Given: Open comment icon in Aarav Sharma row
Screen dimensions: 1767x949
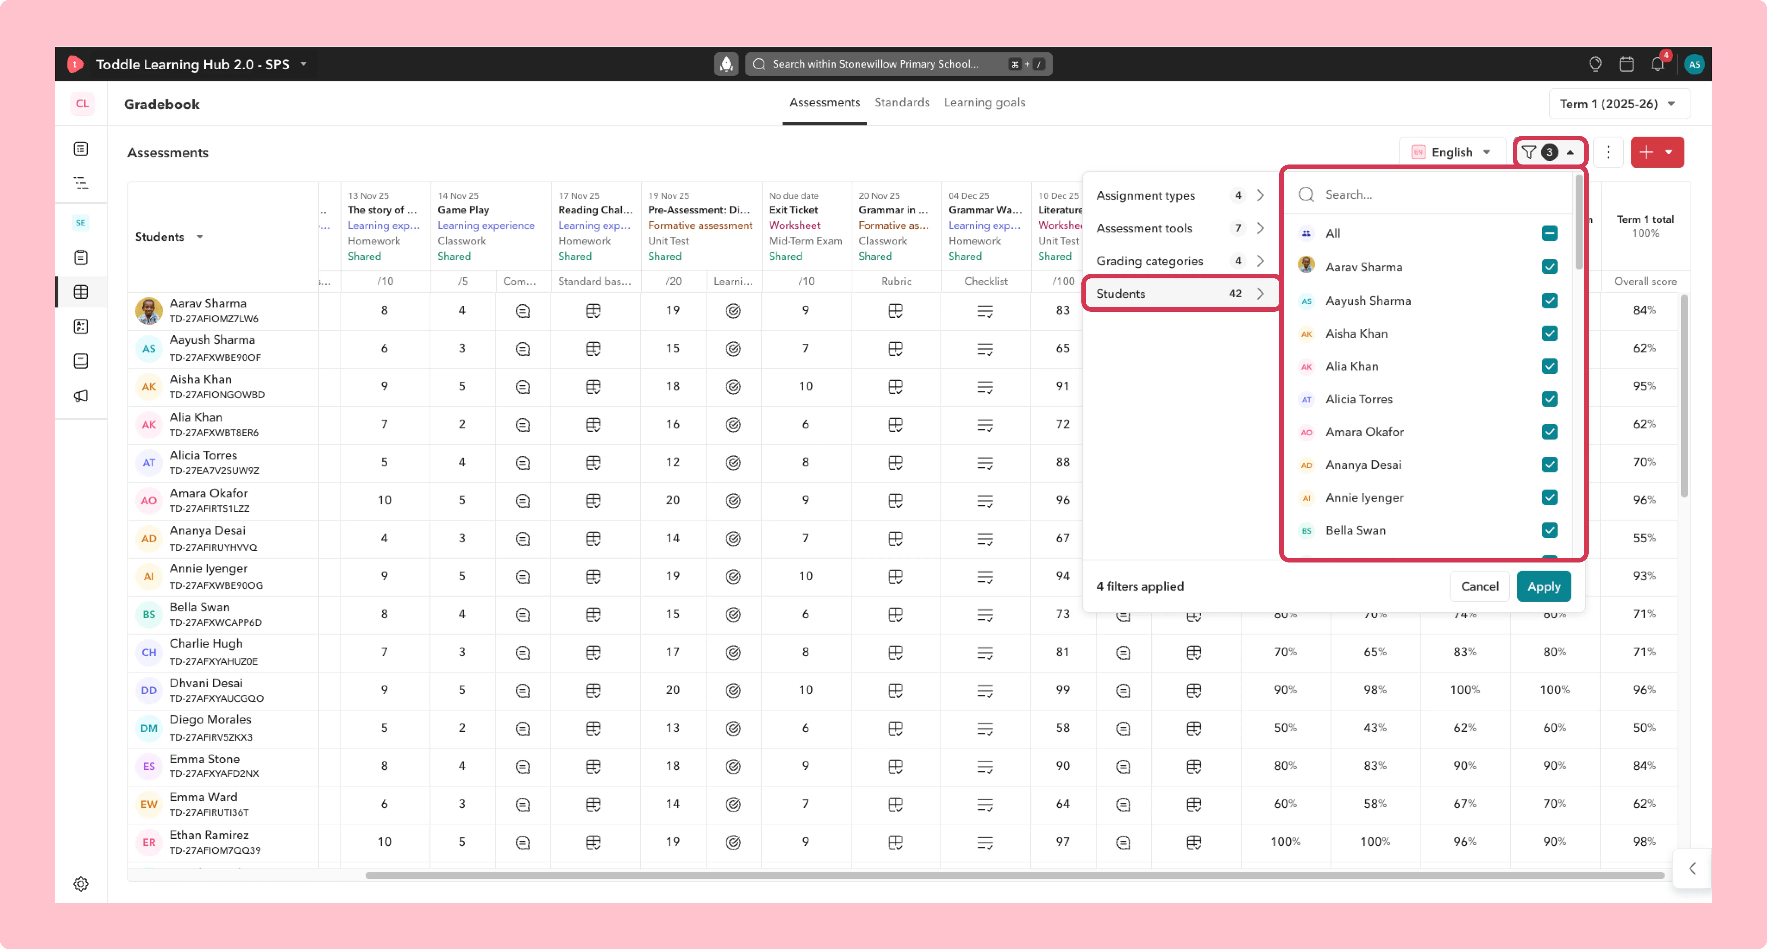Looking at the screenshot, I should click(523, 311).
